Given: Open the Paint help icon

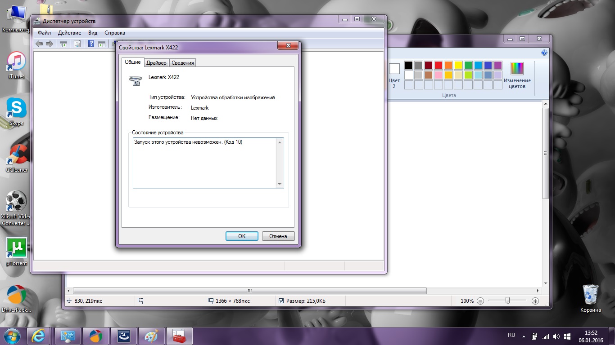Looking at the screenshot, I should coord(544,53).
